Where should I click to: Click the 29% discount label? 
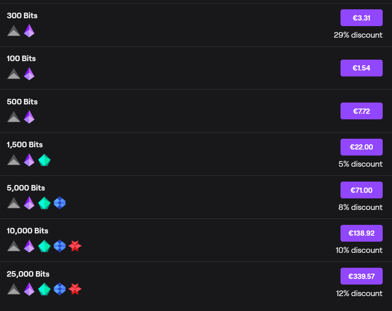pyautogui.click(x=358, y=35)
